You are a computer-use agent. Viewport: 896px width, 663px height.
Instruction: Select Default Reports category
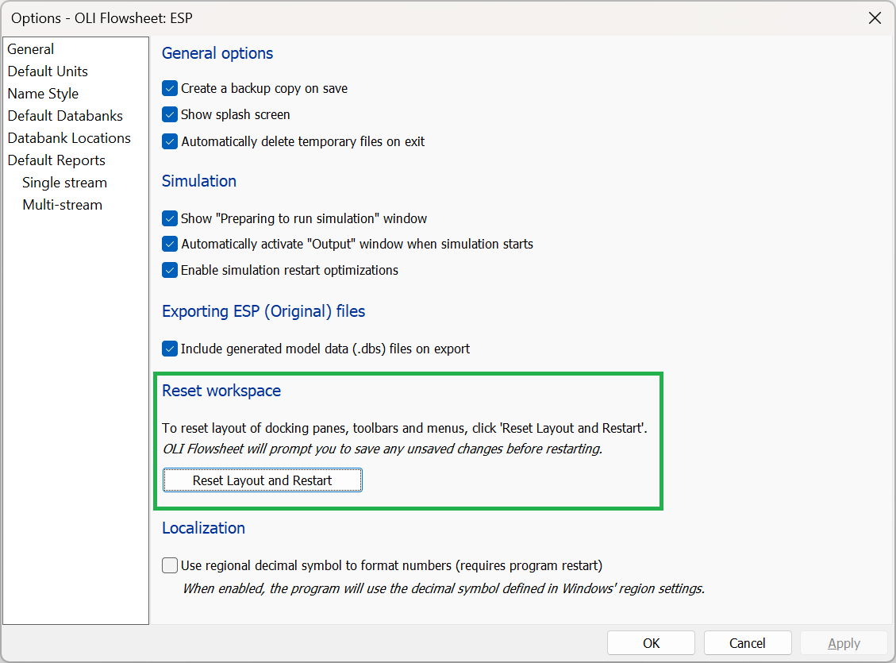(x=56, y=160)
